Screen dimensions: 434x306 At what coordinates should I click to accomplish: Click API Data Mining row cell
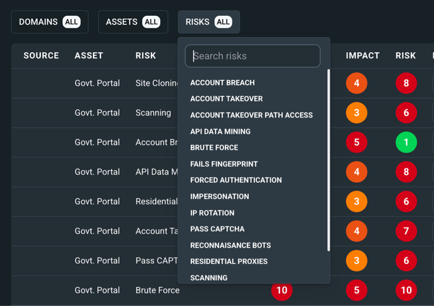pyautogui.click(x=156, y=172)
